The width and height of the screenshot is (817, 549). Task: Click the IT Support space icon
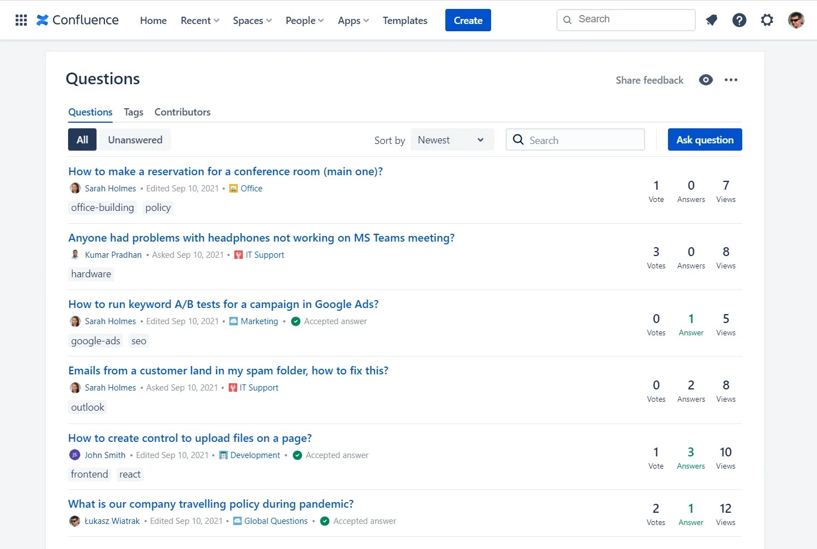[237, 254]
